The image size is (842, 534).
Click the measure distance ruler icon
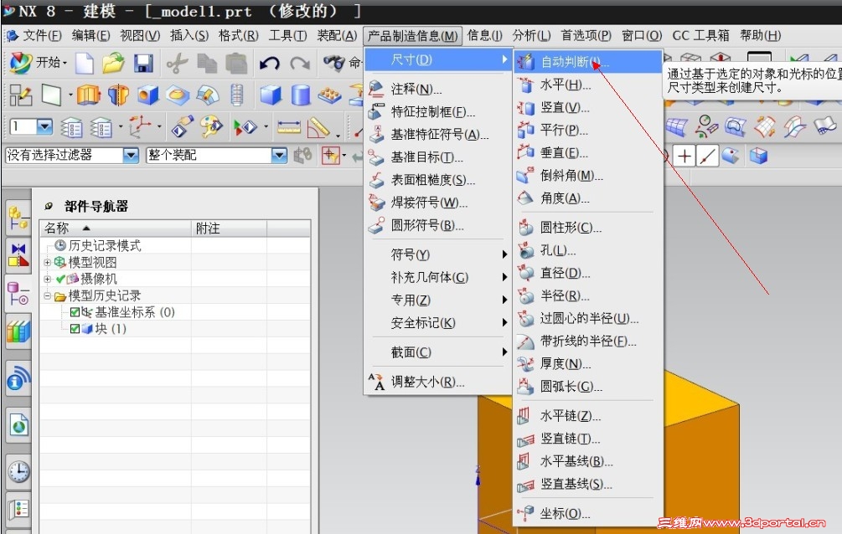[x=289, y=127]
